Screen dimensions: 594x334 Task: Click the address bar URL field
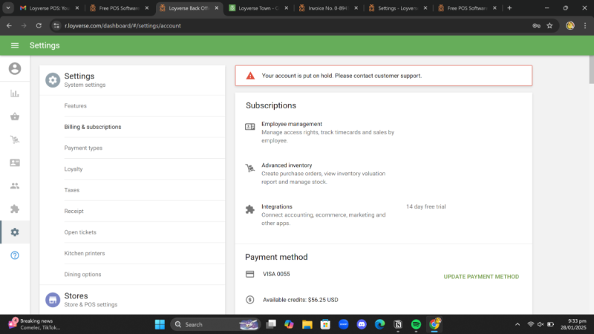[x=296, y=26]
